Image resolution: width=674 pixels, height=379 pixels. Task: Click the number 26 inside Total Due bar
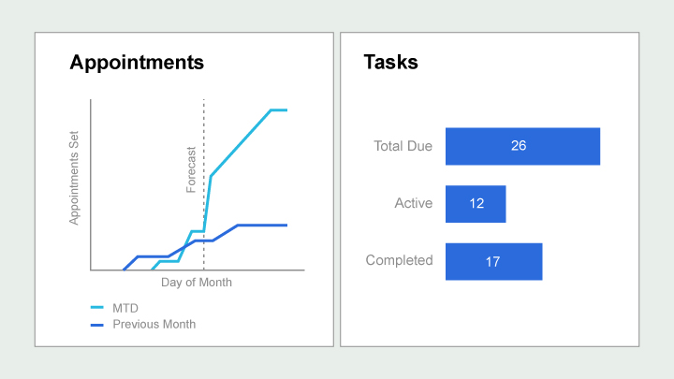(519, 146)
